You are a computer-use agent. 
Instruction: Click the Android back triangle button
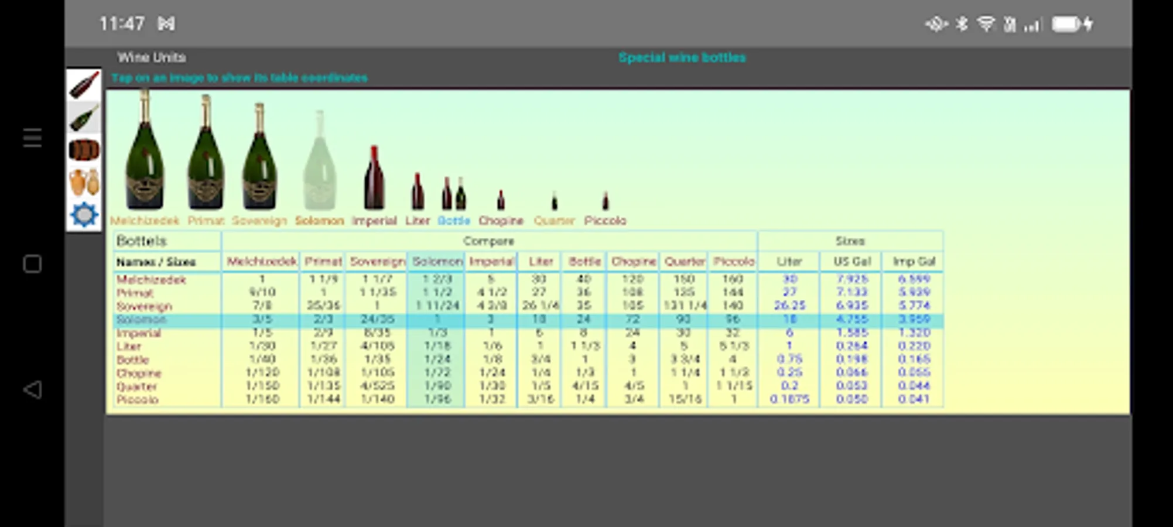(32, 389)
